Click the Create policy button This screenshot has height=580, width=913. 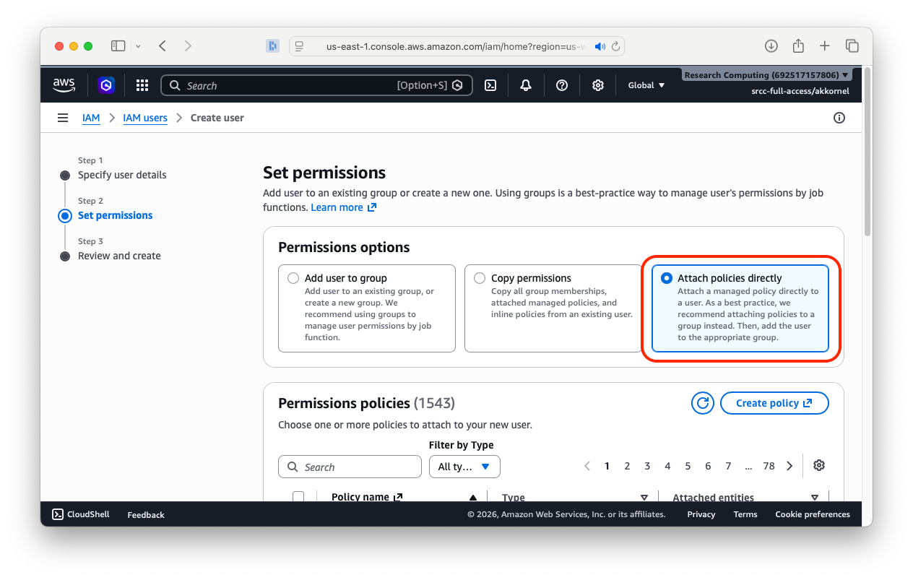pyautogui.click(x=774, y=403)
